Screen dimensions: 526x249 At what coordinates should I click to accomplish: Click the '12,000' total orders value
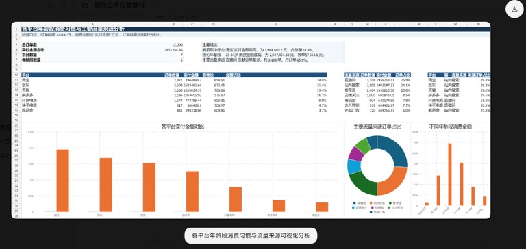(177, 44)
